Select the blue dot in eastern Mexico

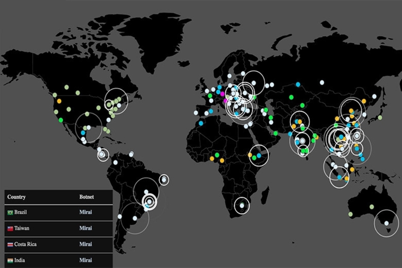[83, 133]
